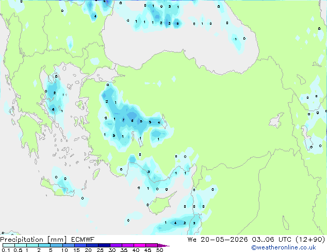The height and width of the screenshot is (252, 327).
Task: Select legend swatch between 20 and 25
Action: pos(92,245)
